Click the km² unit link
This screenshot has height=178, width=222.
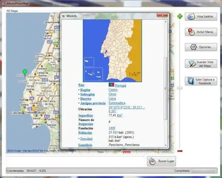pyautogui.click(x=120, y=115)
